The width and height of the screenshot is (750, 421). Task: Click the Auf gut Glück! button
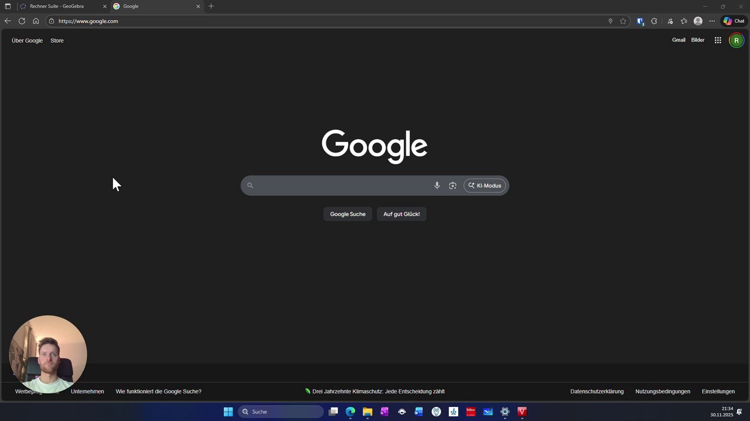coord(401,214)
